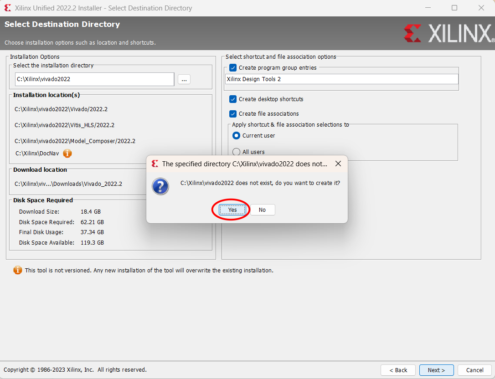Open the installation directory browser
The width and height of the screenshot is (495, 379).
[184, 79]
